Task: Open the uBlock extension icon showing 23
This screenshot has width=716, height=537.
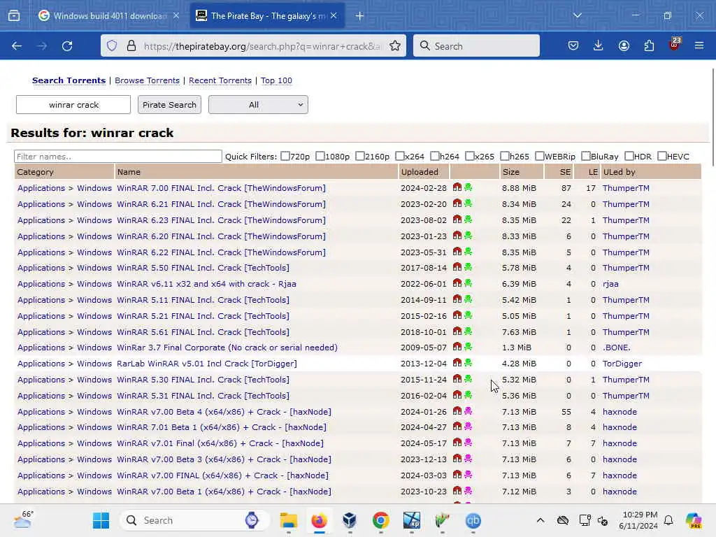Action: pyautogui.click(x=675, y=44)
